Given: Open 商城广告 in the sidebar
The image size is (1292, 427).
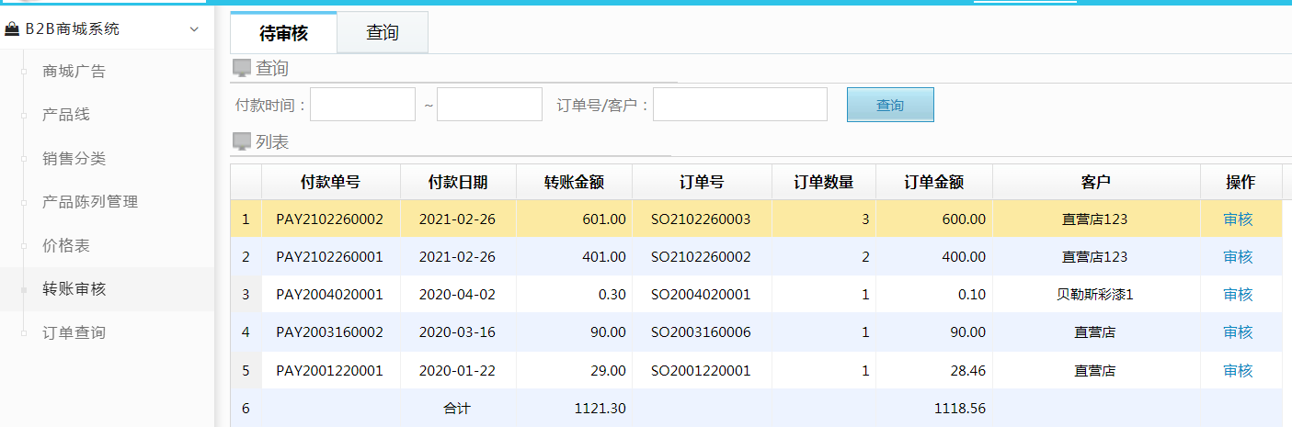Looking at the screenshot, I should 74,72.
